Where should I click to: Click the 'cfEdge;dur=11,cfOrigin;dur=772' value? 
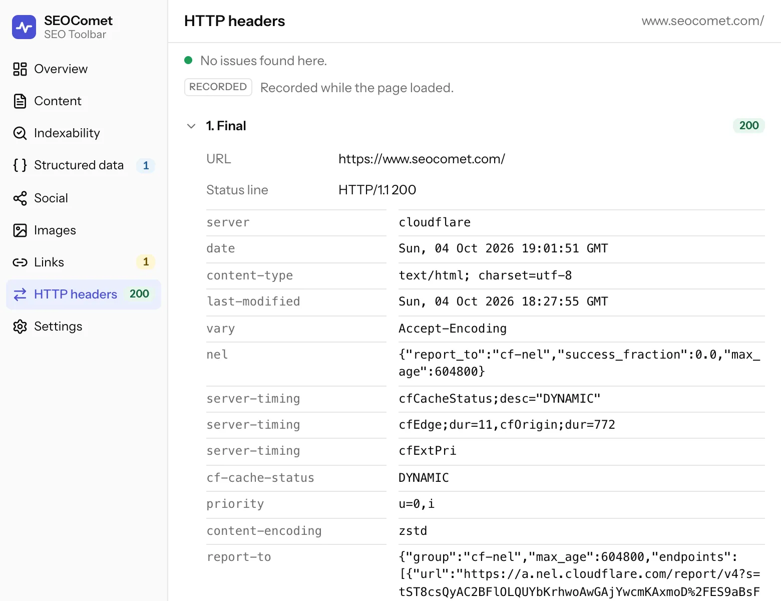tap(507, 425)
